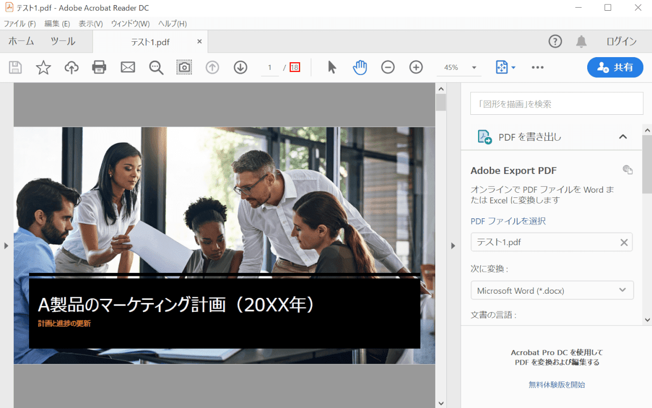
Task: Click the 文書の言語 label
Action: point(493,315)
